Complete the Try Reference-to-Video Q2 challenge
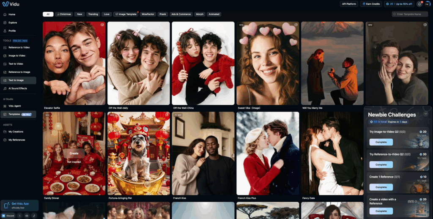 pos(381,164)
